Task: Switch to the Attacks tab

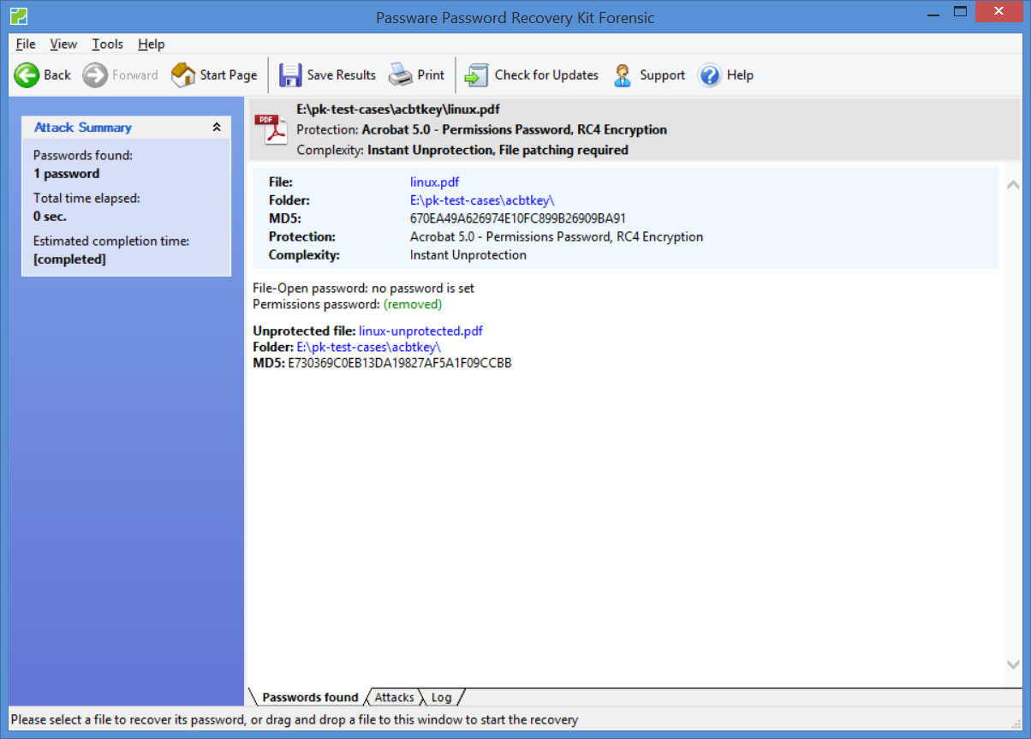Action: (394, 697)
